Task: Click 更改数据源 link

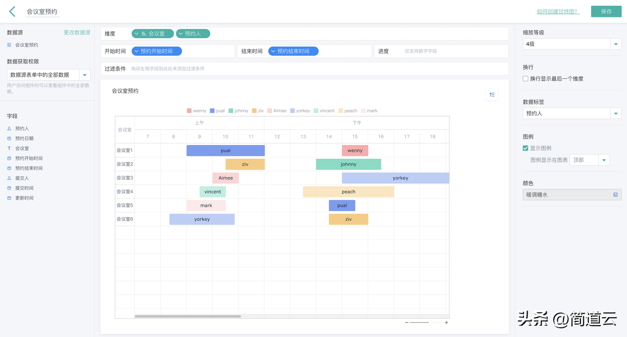Action: pos(77,33)
